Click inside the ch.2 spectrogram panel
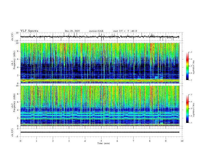205x158 pixels. tap(100, 106)
